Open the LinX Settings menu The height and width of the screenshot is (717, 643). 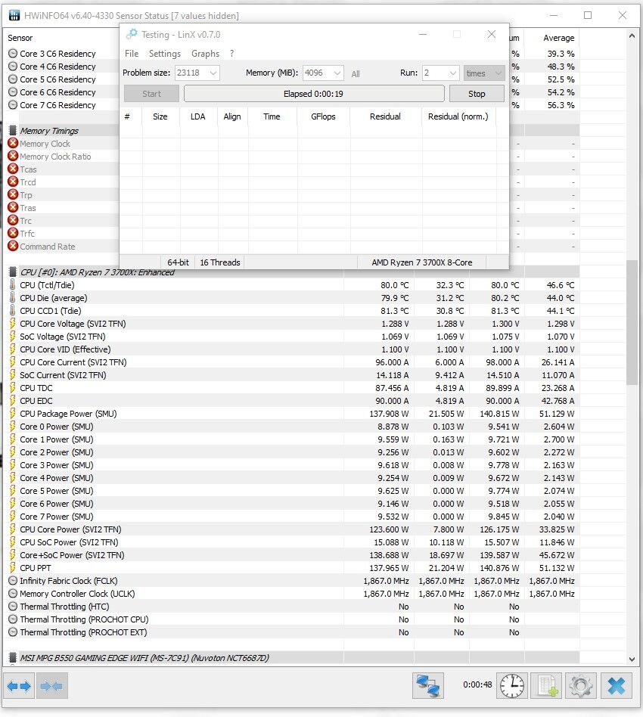pyautogui.click(x=165, y=54)
